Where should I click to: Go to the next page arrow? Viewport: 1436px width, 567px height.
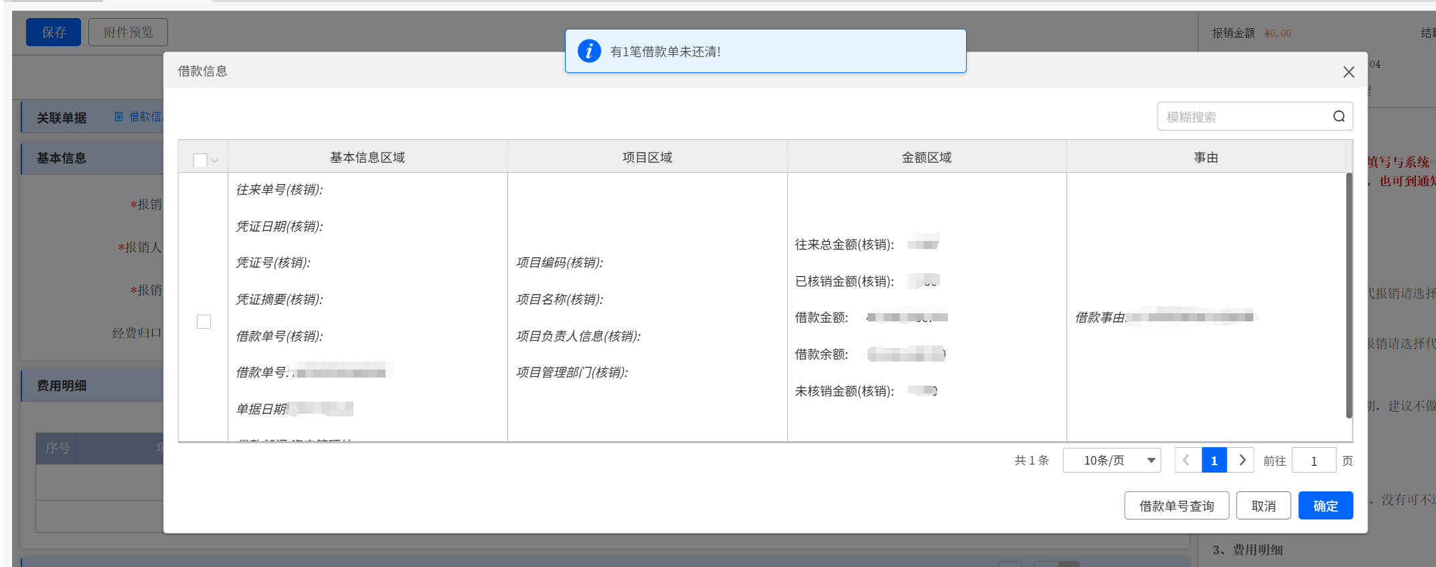[x=1242, y=461]
